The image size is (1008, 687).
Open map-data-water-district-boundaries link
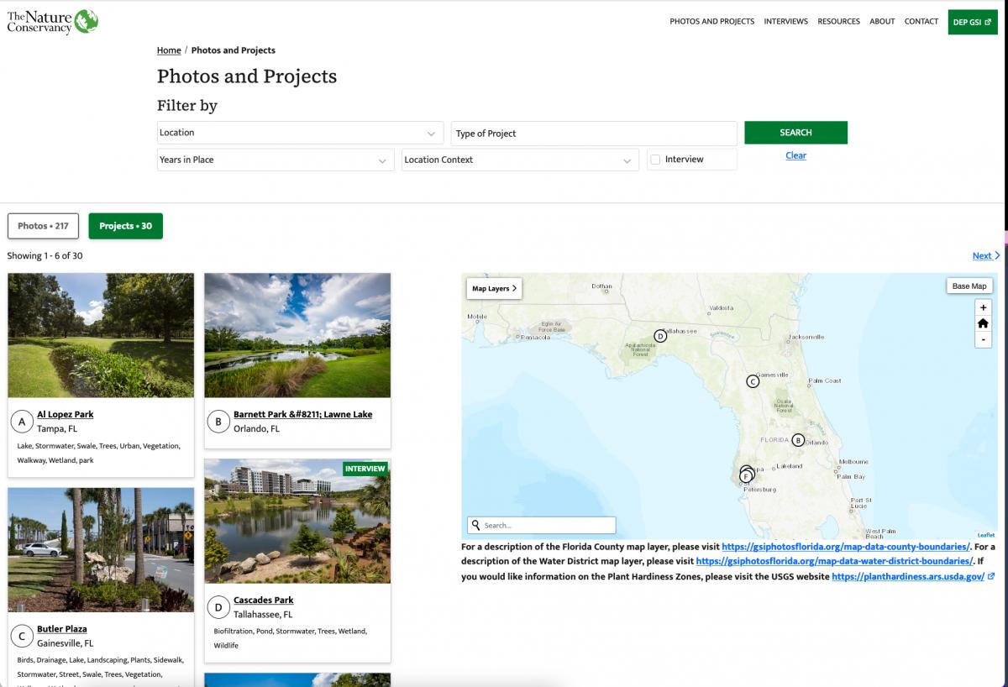click(x=834, y=561)
